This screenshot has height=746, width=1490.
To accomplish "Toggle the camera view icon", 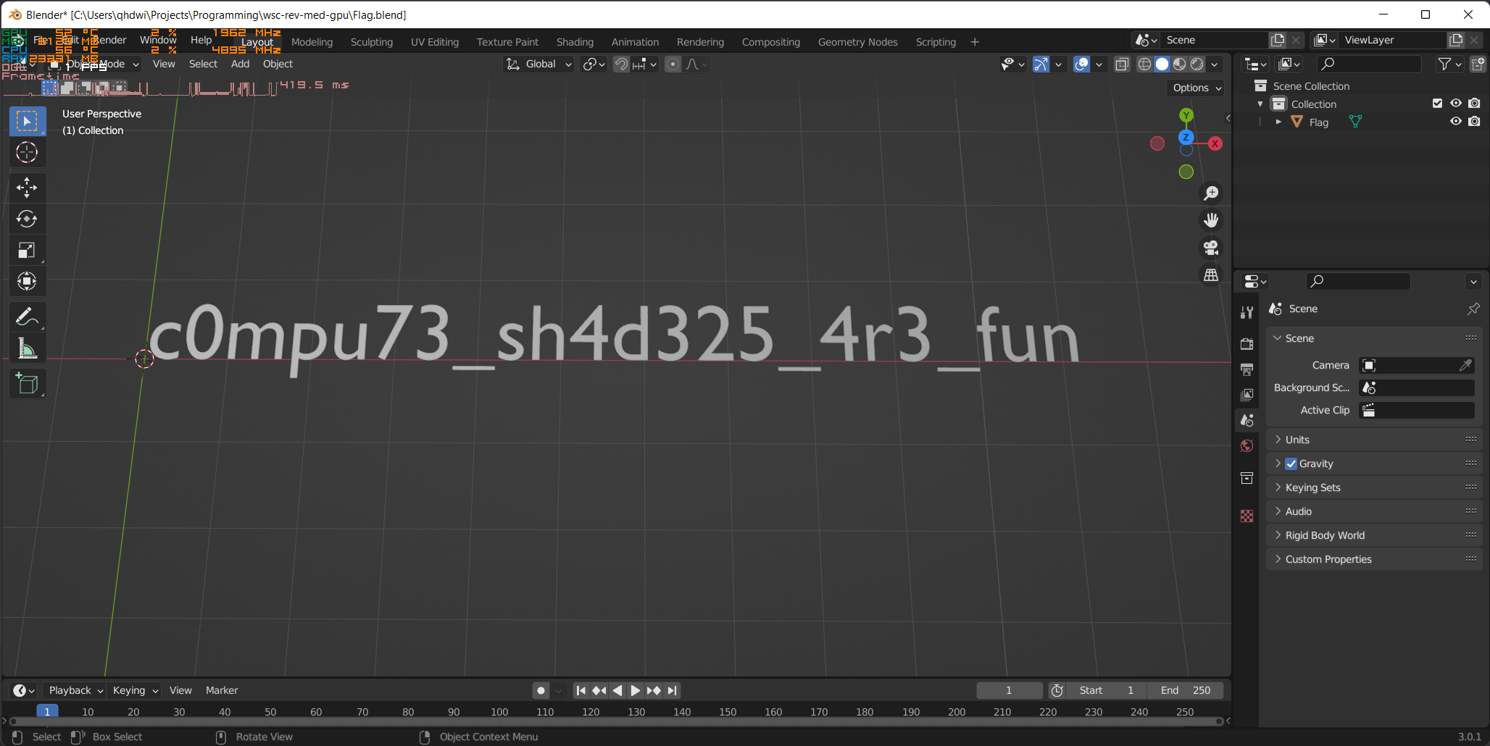I will [1211, 248].
